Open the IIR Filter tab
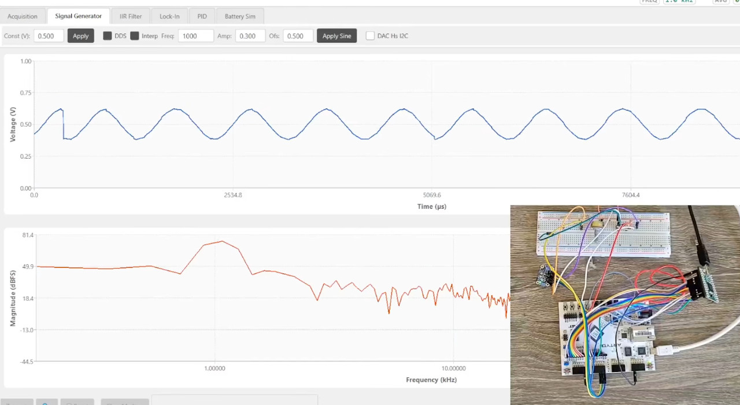This screenshot has width=740, height=405. click(x=131, y=16)
